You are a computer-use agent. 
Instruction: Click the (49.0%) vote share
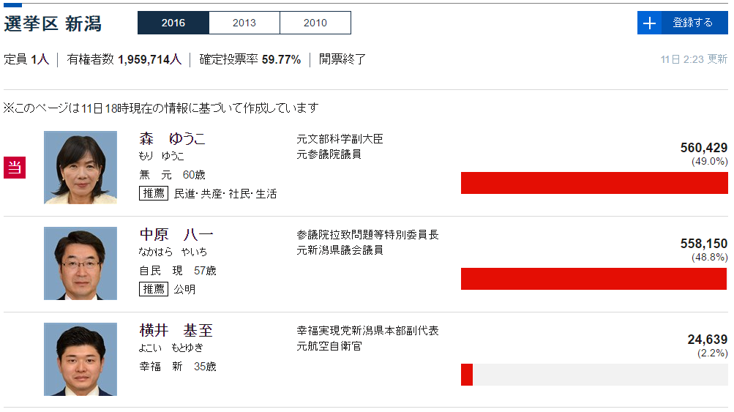(710, 162)
